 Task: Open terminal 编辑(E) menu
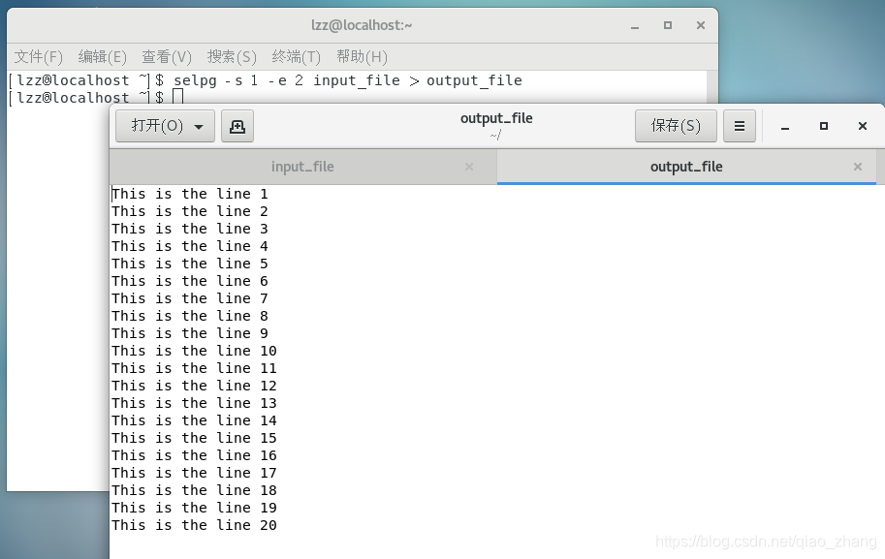(102, 56)
